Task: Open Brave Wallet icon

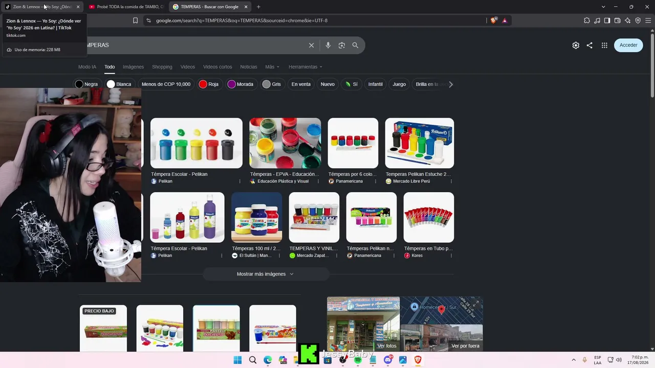Action: point(618,20)
